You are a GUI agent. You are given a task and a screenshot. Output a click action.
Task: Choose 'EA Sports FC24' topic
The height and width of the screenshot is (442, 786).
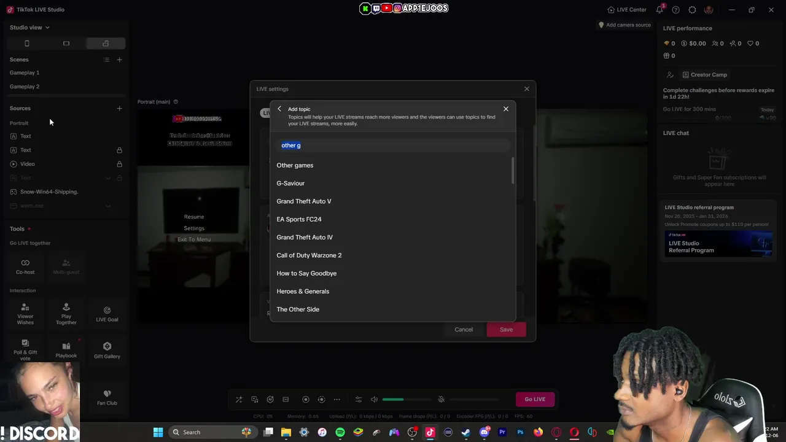(299, 219)
